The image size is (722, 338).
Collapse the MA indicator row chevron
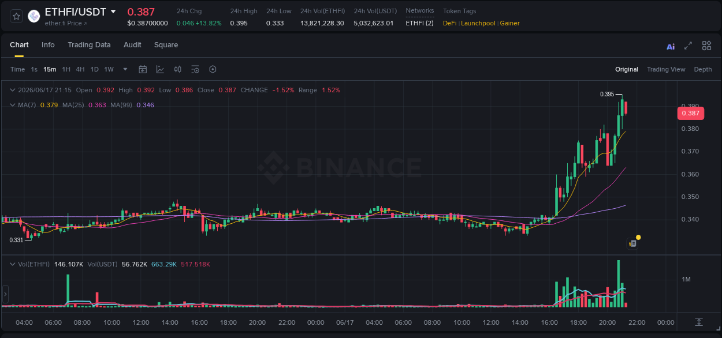[x=13, y=105]
